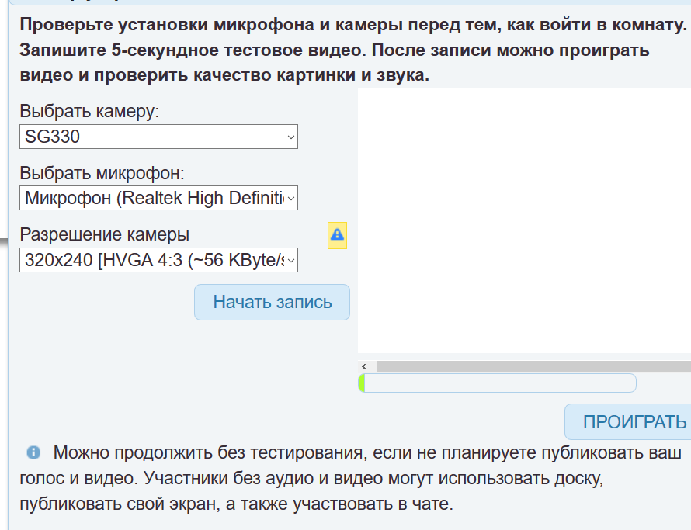
Task: Click the yellow warning icon beside camera resolution
Action: point(337,234)
